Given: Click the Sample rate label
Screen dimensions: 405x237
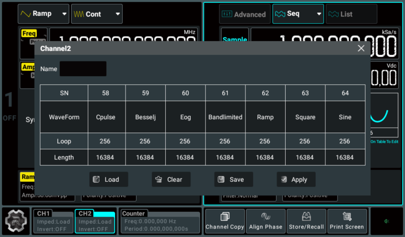Looking at the screenshot, I should (x=235, y=39).
